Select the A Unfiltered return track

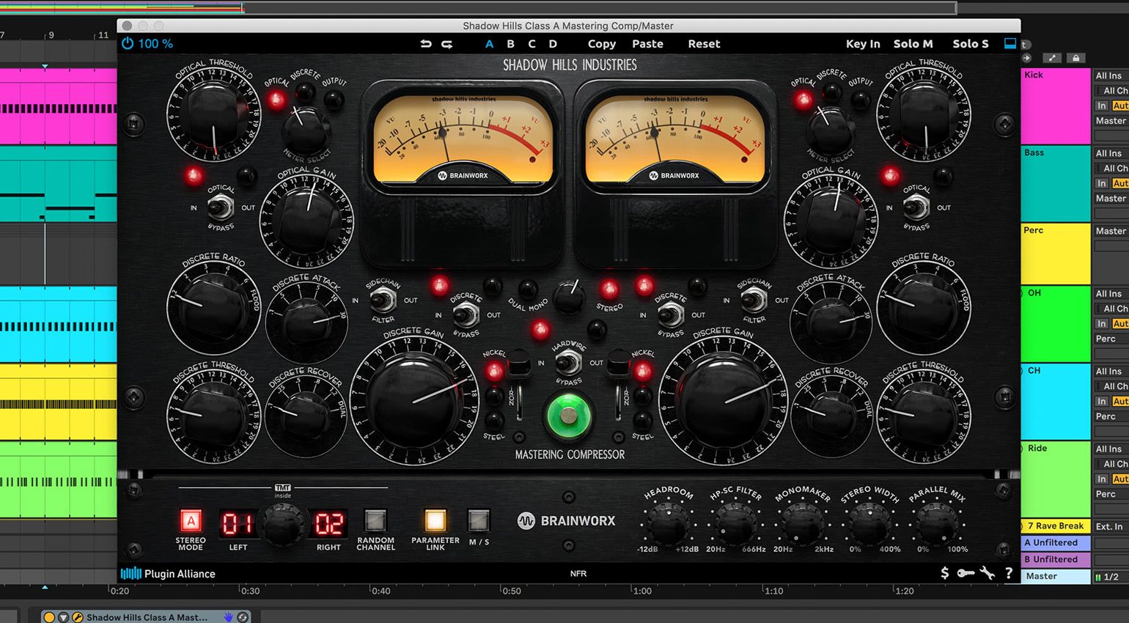tap(1056, 543)
